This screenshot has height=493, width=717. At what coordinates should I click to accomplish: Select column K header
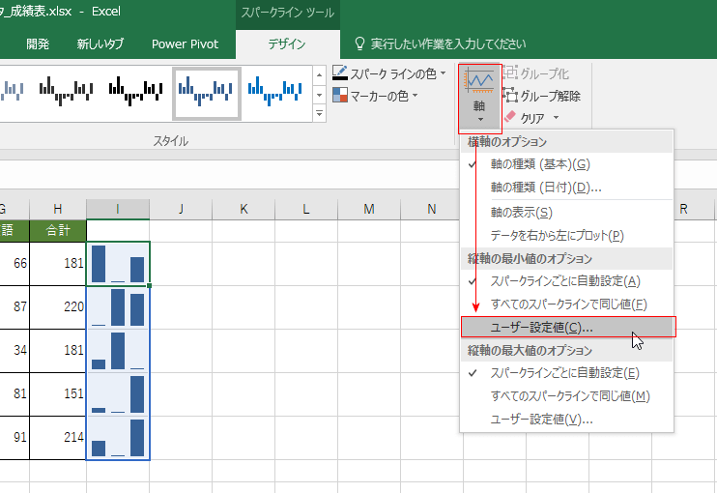coord(243,209)
